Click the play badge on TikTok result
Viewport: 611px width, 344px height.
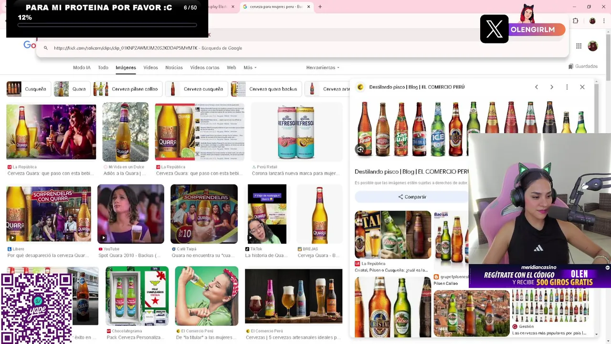click(251, 237)
